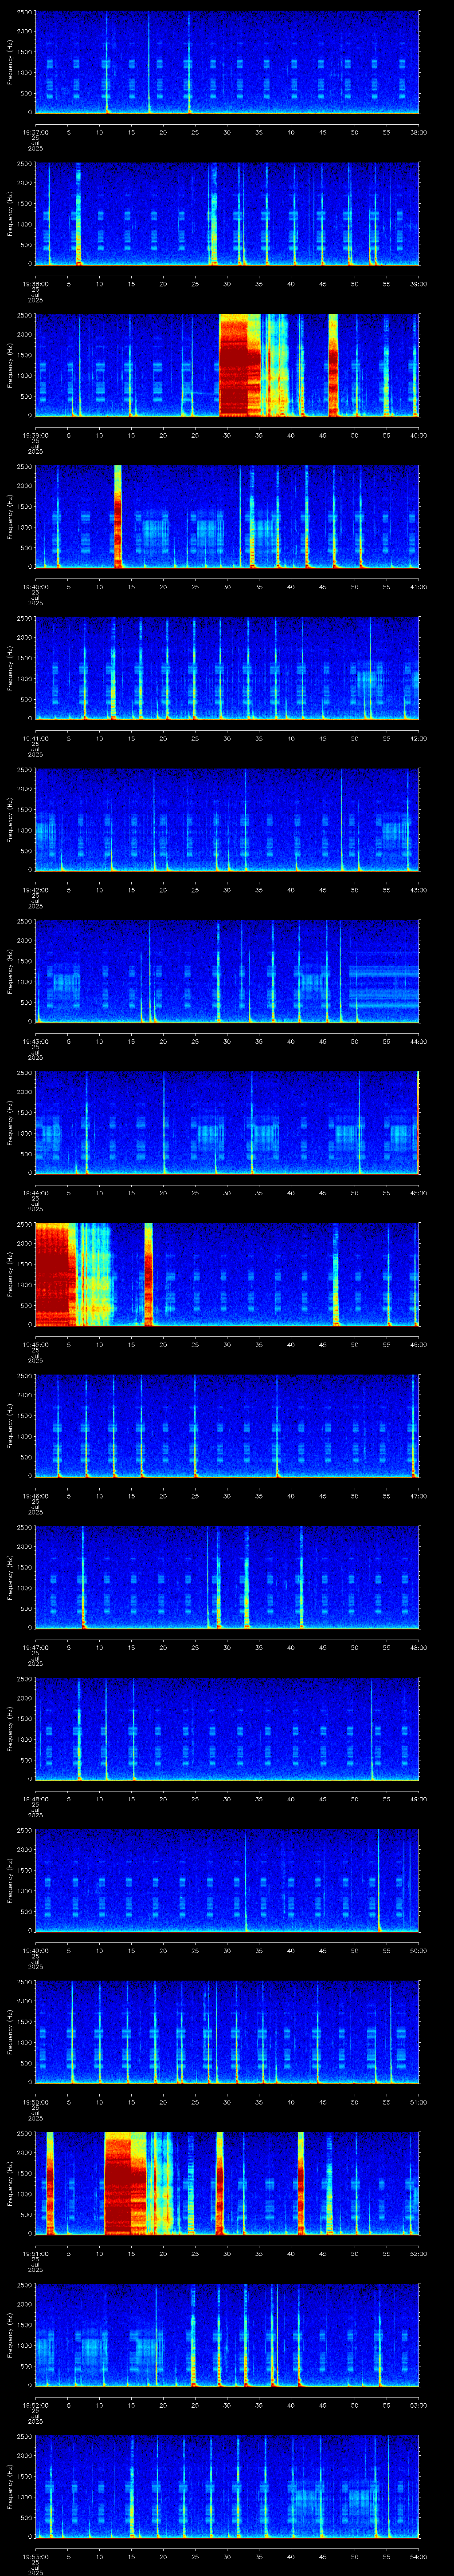Viewport: 454px width, 2576px height.
Task: Select the spectrogram panel beginning at 19:38:00
Action: pyautogui.click(x=227, y=213)
